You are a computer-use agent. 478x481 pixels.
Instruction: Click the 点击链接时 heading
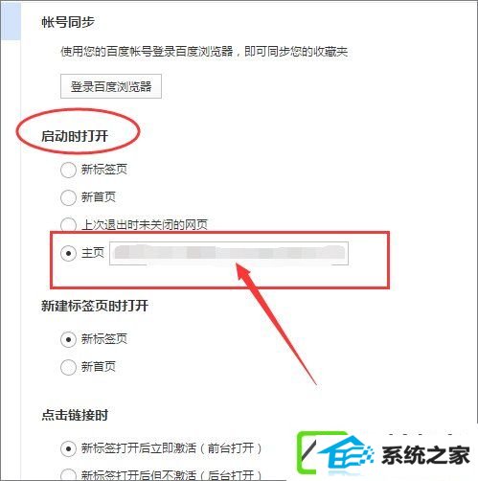(75, 415)
